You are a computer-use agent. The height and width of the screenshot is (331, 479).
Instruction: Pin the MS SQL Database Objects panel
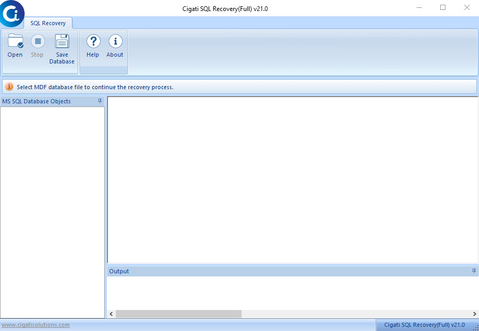100,101
